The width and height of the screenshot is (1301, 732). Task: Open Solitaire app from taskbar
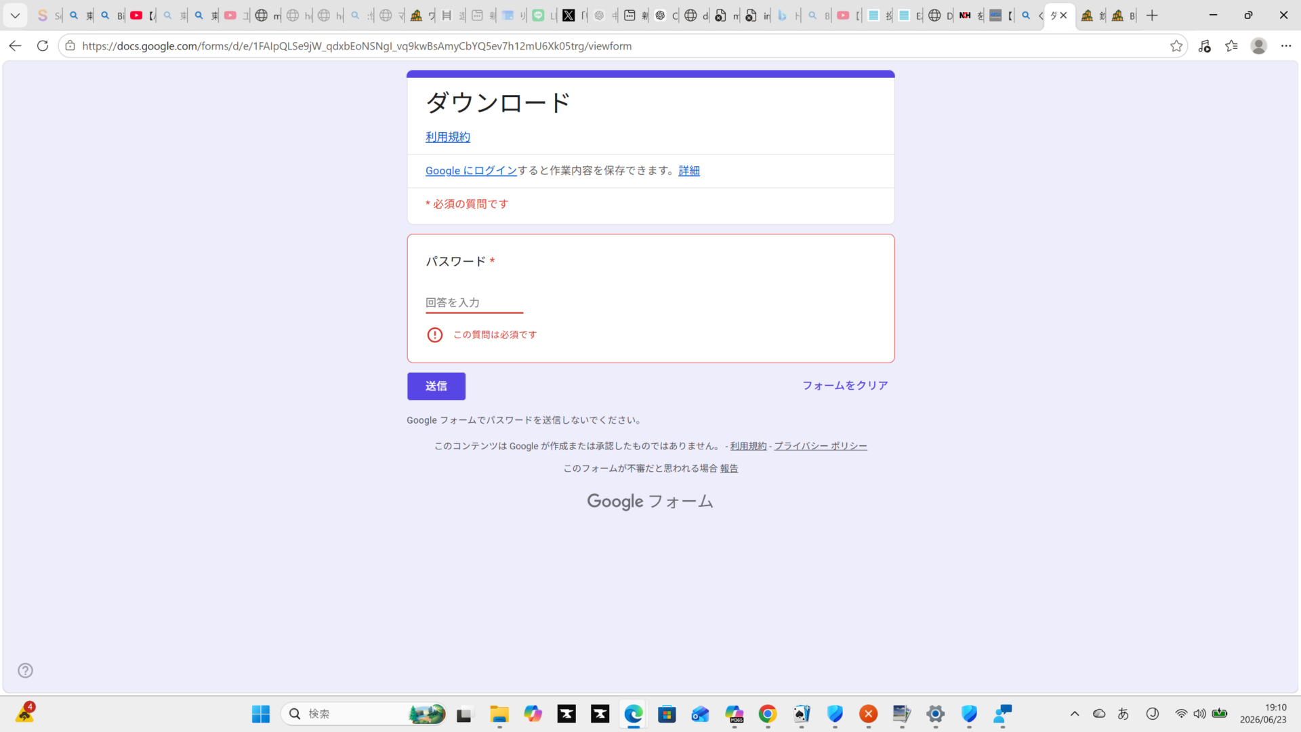pyautogui.click(x=802, y=714)
